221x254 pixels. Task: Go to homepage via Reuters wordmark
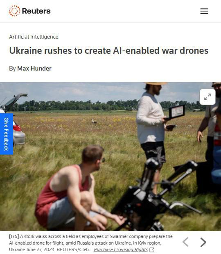(x=36, y=11)
